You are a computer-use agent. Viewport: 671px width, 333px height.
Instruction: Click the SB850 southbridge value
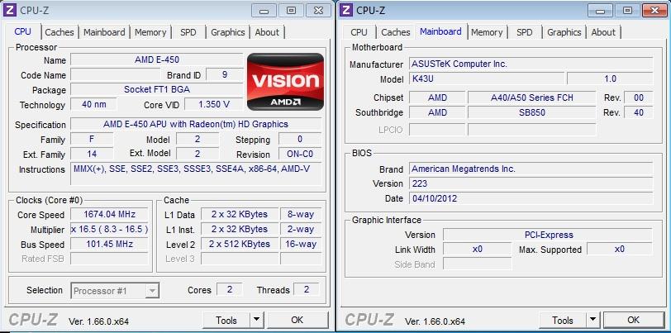(x=531, y=112)
